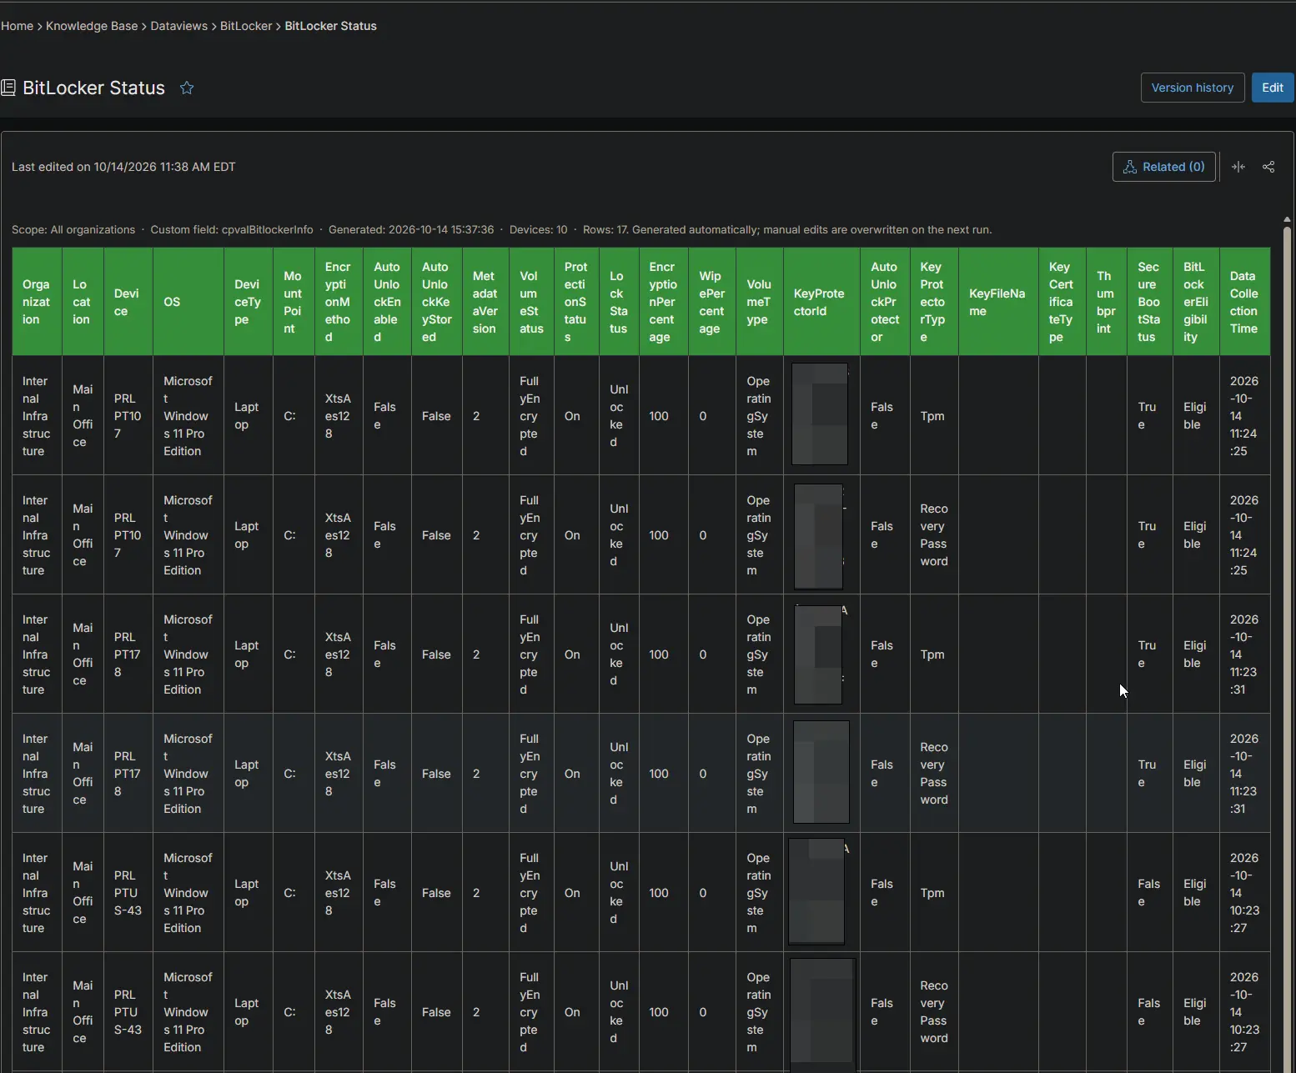1296x1073 pixels.
Task: Navigate to the Dataviews breadcrumb
Action: point(178,26)
